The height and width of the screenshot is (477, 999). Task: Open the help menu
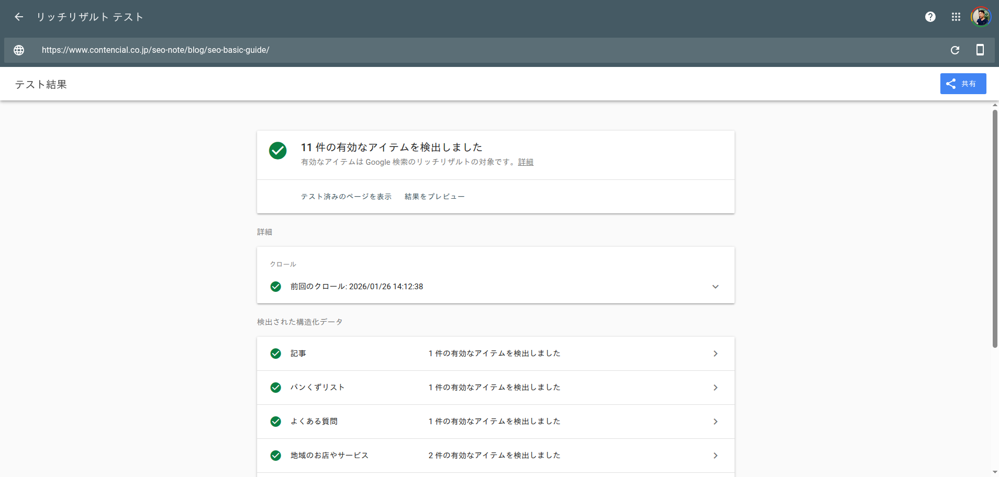click(930, 17)
